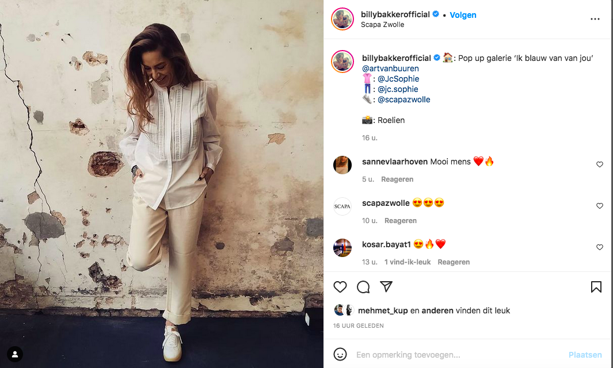Reply to sannevlaarhoven with Reageren
Image resolution: width=613 pixels, height=368 pixels.
point(397,179)
